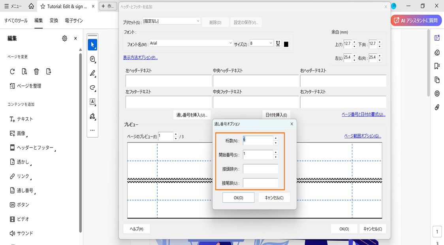Click inside the 接頭辞 prefix field

(261, 168)
